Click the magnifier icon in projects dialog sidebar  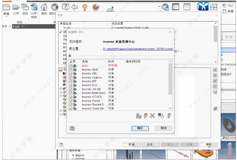(215, 92)
